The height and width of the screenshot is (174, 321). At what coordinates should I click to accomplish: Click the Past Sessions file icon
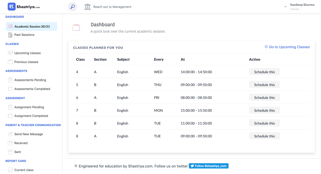(10, 35)
